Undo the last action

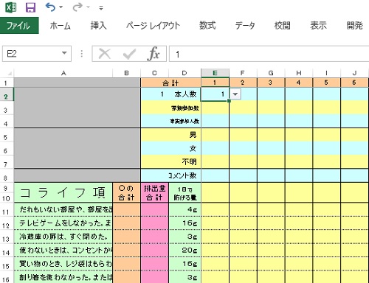click(50, 7)
